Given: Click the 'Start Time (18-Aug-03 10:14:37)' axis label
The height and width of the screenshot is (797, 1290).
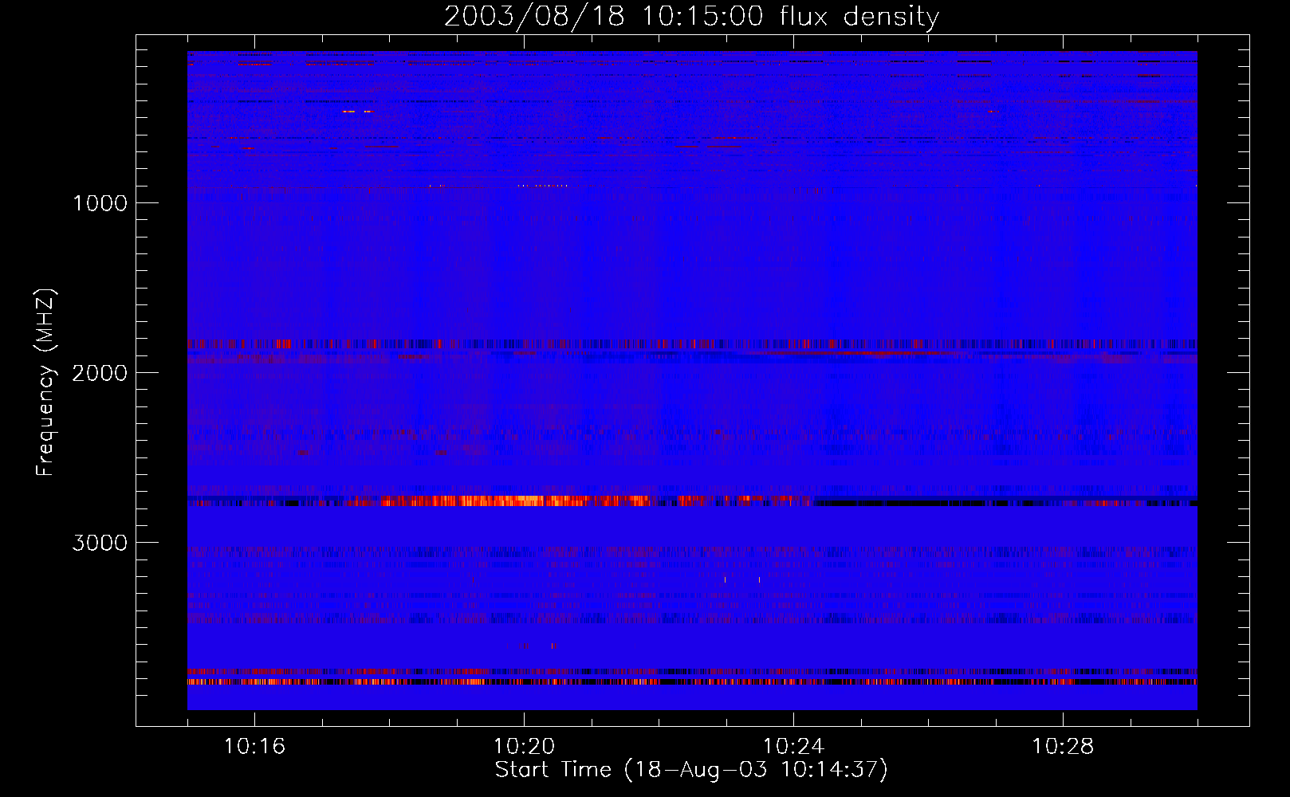Looking at the screenshot, I should (x=691, y=770).
